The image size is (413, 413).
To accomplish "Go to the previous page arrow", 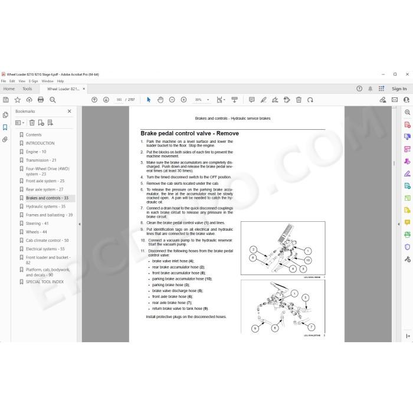I will [94, 100].
